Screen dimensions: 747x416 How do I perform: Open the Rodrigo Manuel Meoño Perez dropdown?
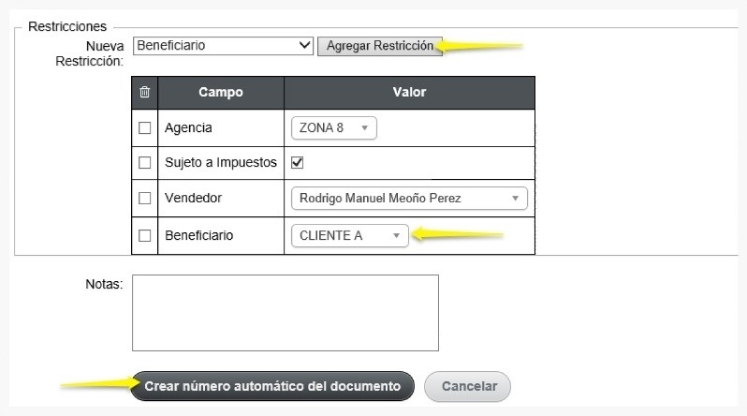(409, 198)
